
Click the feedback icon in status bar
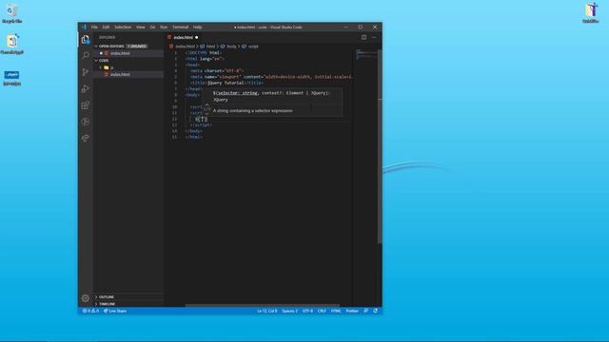pyautogui.click(x=365, y=311)
